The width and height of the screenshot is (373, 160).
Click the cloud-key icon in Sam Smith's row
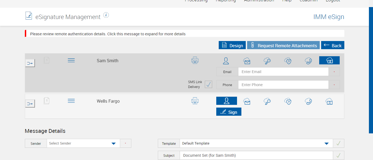tap(267, 61)
